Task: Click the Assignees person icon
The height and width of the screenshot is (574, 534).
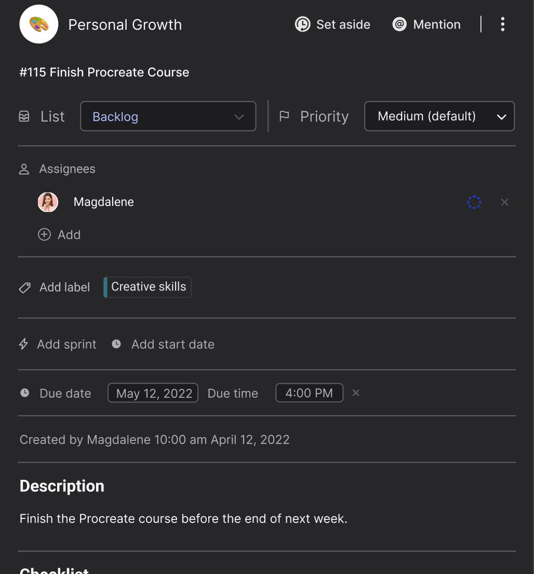Action: [x=24, y=168]
